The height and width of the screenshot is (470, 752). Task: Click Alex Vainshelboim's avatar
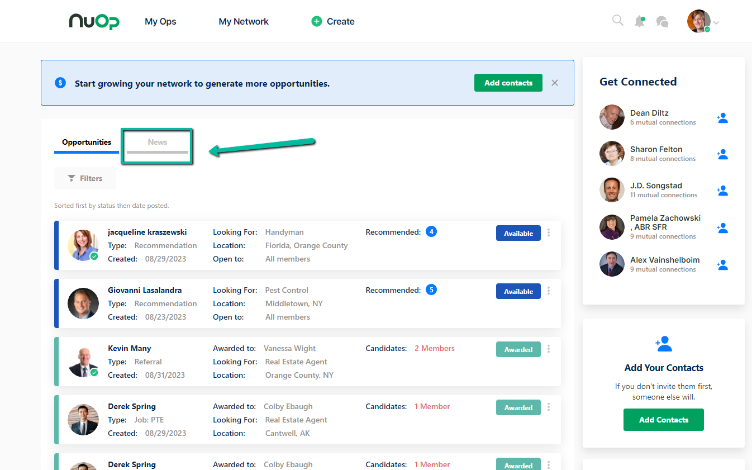coord(612,264)
